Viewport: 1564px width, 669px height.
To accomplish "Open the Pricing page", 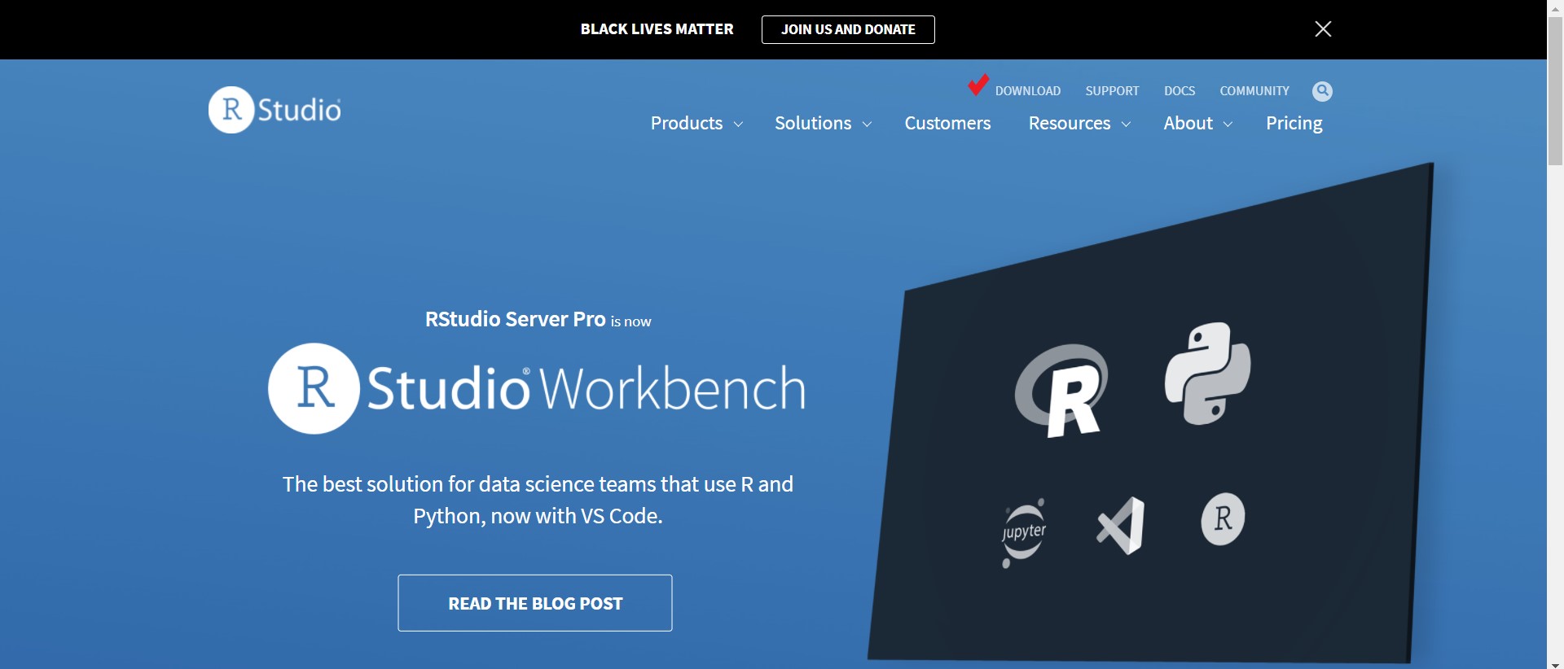I will 1294,124.
